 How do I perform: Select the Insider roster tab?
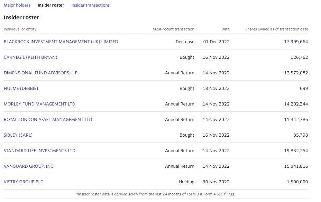51,5
